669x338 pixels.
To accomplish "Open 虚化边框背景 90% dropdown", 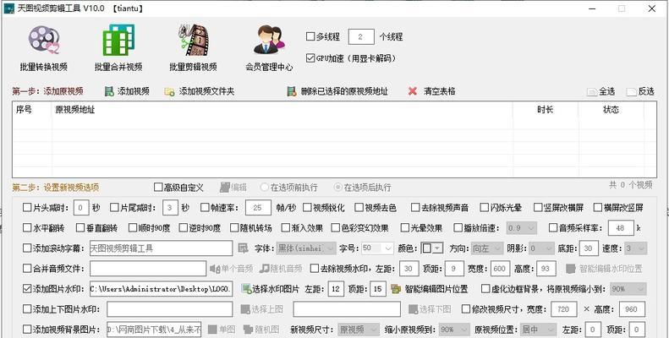I will (628, 289).
